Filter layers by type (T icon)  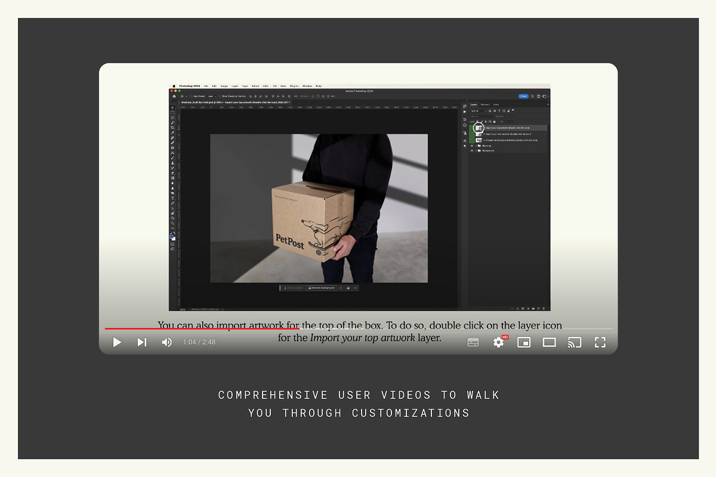point(499,111)
